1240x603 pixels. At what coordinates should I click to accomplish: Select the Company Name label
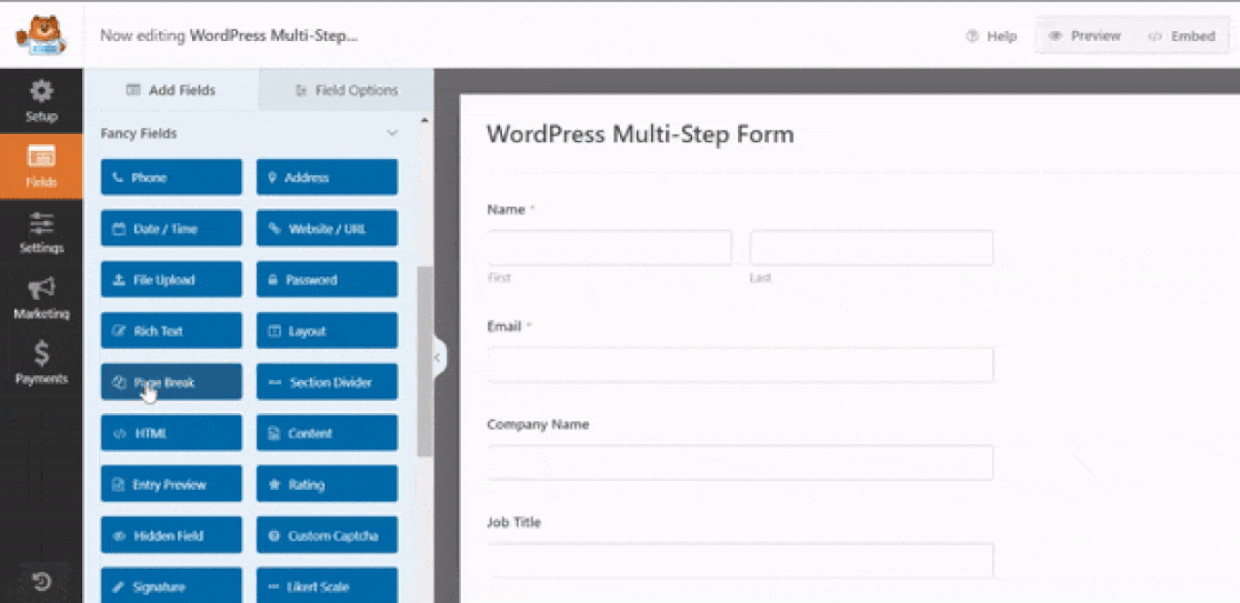(538, 424)
